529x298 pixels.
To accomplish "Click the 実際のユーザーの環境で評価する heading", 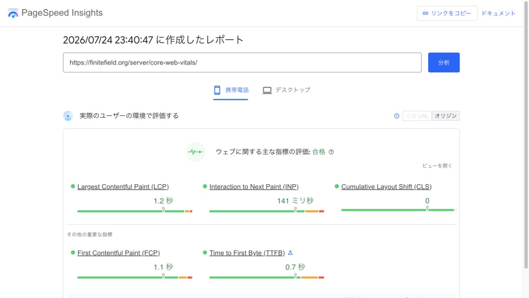I will [x=129, y=116].
